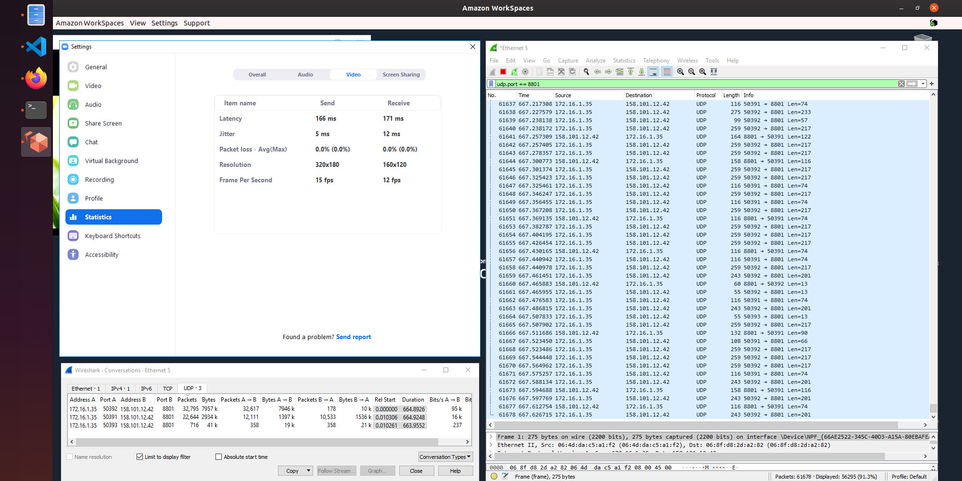This screenshot has height=481, width=962.
Task: Open the Terminal from the dock
Action: point(36,110)
